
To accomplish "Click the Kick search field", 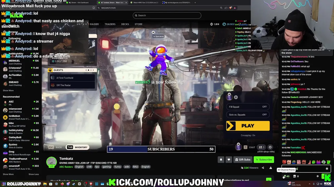I will [x=167, y=15].
